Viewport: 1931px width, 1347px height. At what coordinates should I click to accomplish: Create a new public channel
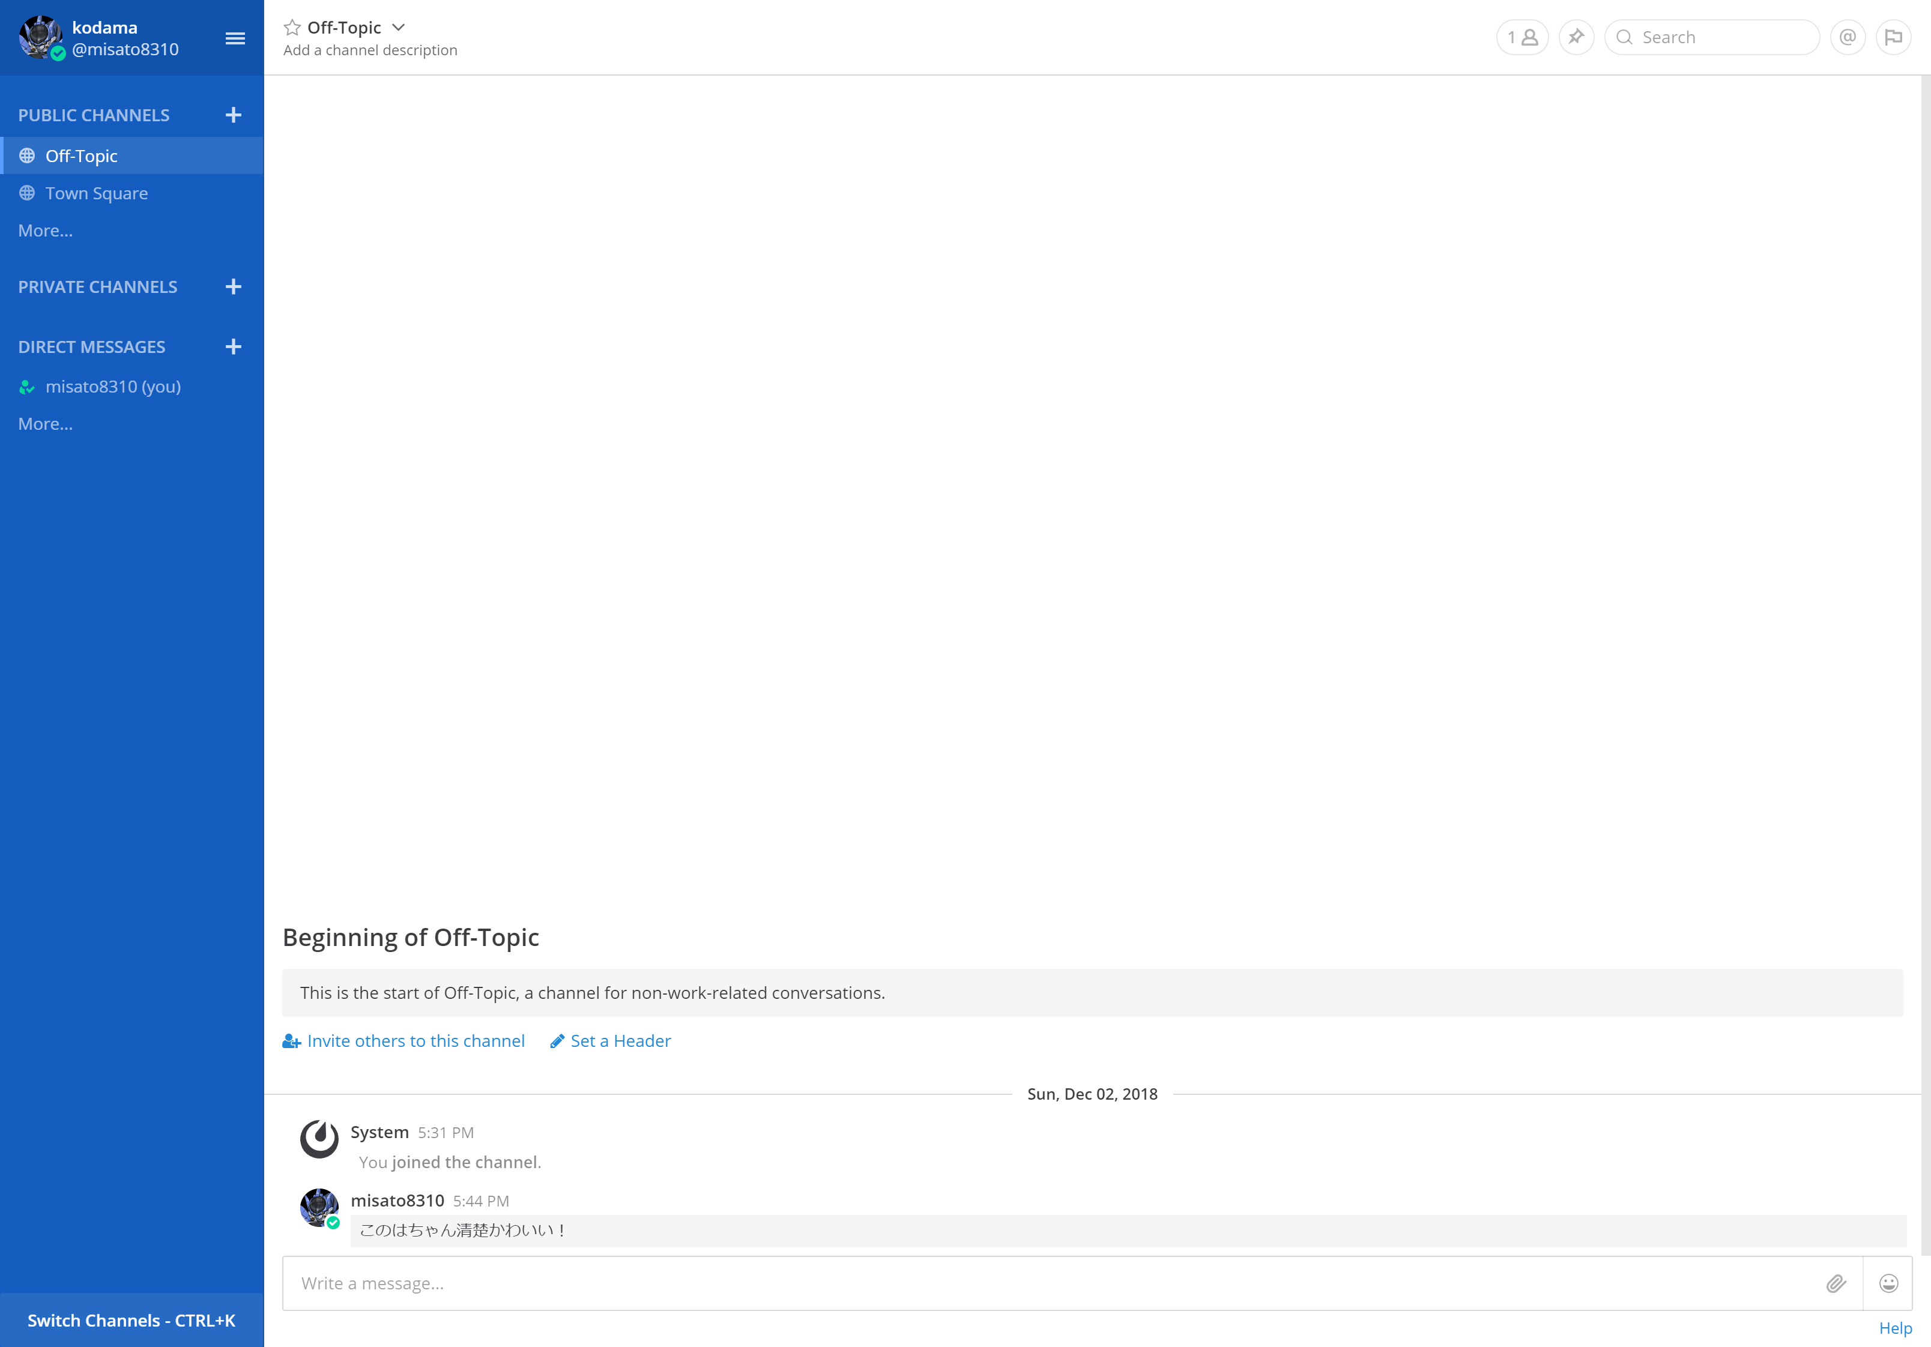[x=234, y=115]
